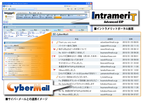Click the CyberMail envelope icon in enlarged header
This screenshot has width=143, height=103.
[x=54, y=34]
